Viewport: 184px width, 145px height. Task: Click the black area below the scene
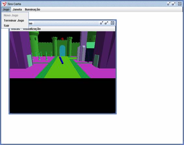[x=62, y=95]
